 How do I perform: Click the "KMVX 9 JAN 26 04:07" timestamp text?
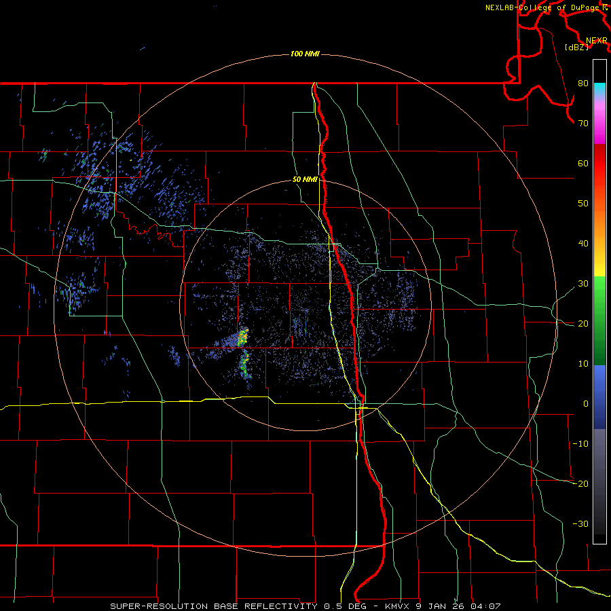[x=443, y=606]
